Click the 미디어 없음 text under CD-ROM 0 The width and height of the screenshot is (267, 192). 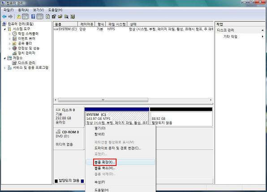click(64, 144)
